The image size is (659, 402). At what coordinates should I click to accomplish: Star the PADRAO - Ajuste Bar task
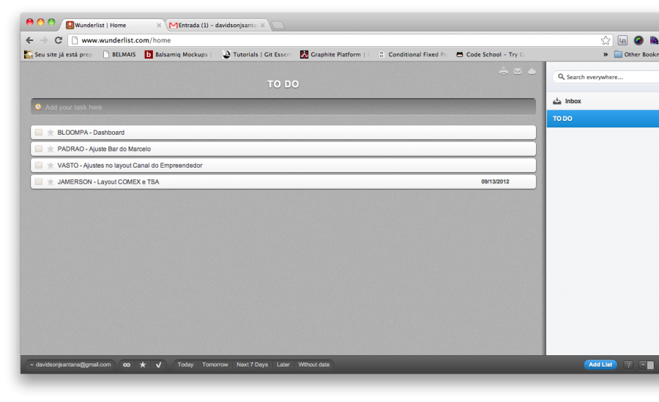(x=51, y=149)
